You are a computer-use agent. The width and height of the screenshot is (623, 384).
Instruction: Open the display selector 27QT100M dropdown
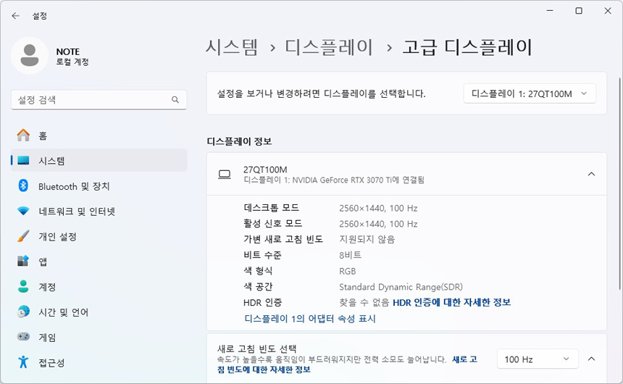pos(530,93)
